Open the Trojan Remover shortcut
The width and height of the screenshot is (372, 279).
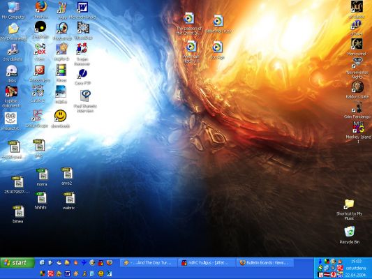tap(82, 49)
